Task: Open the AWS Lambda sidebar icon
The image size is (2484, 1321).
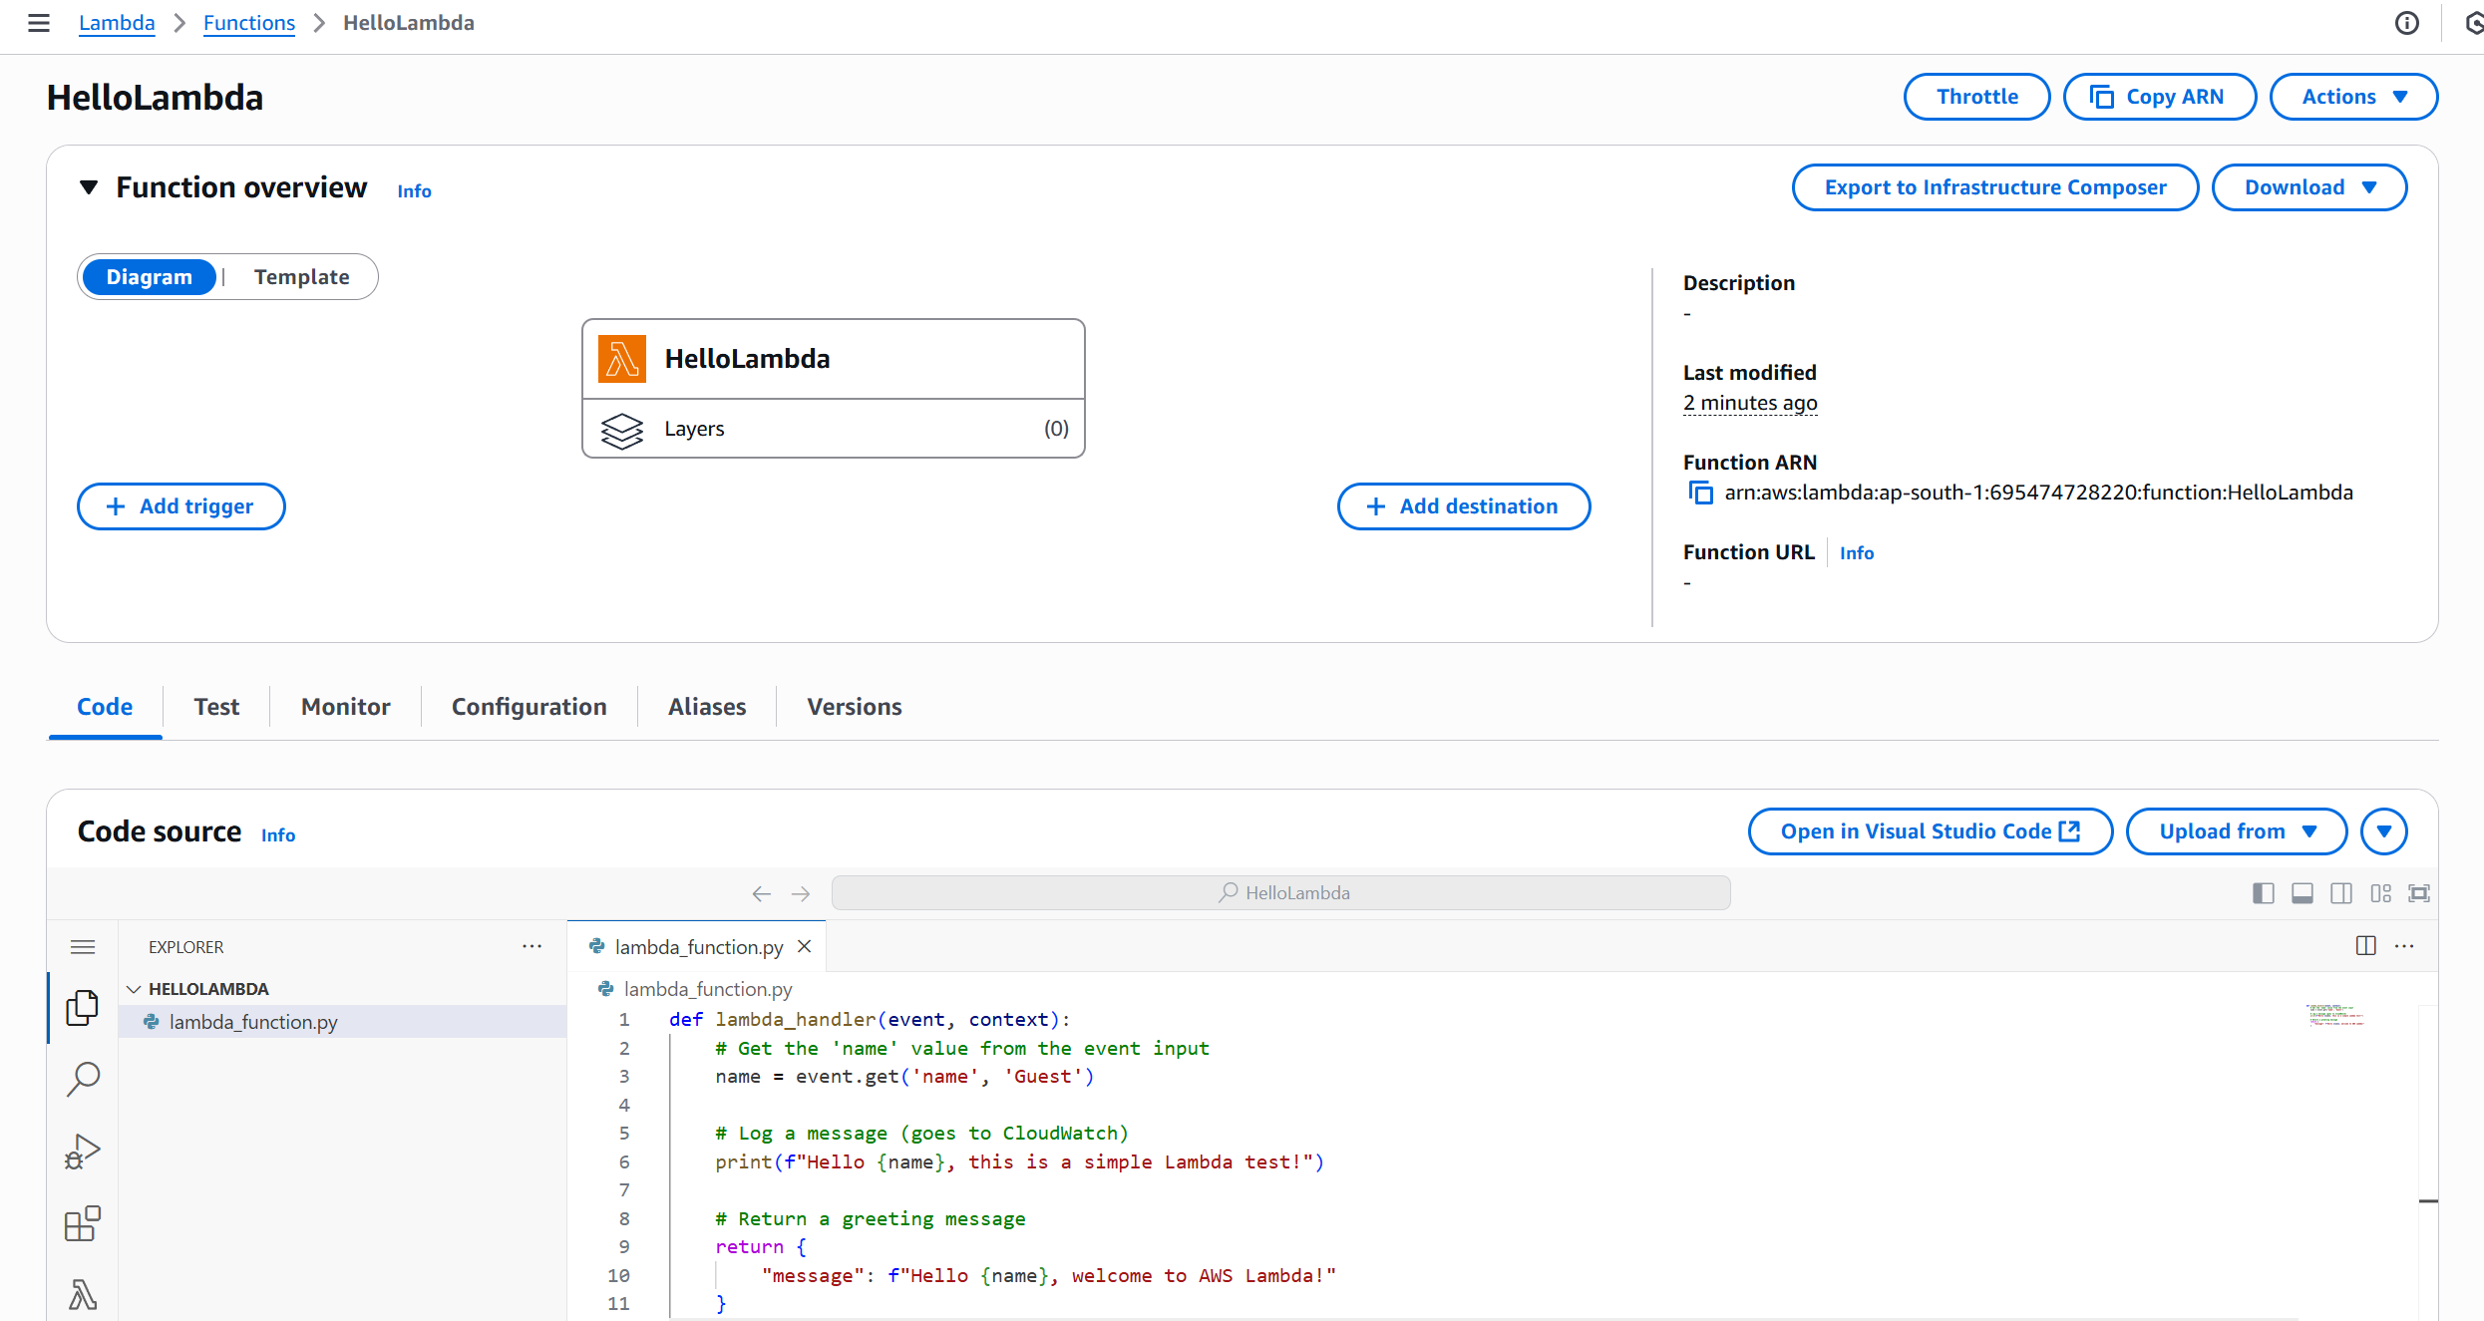Action: (x=83, y=1294)
